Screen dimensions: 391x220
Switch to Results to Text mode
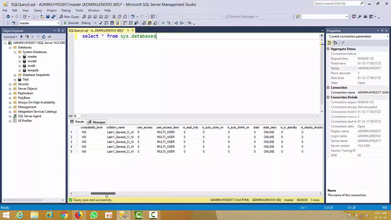point(144,23)
